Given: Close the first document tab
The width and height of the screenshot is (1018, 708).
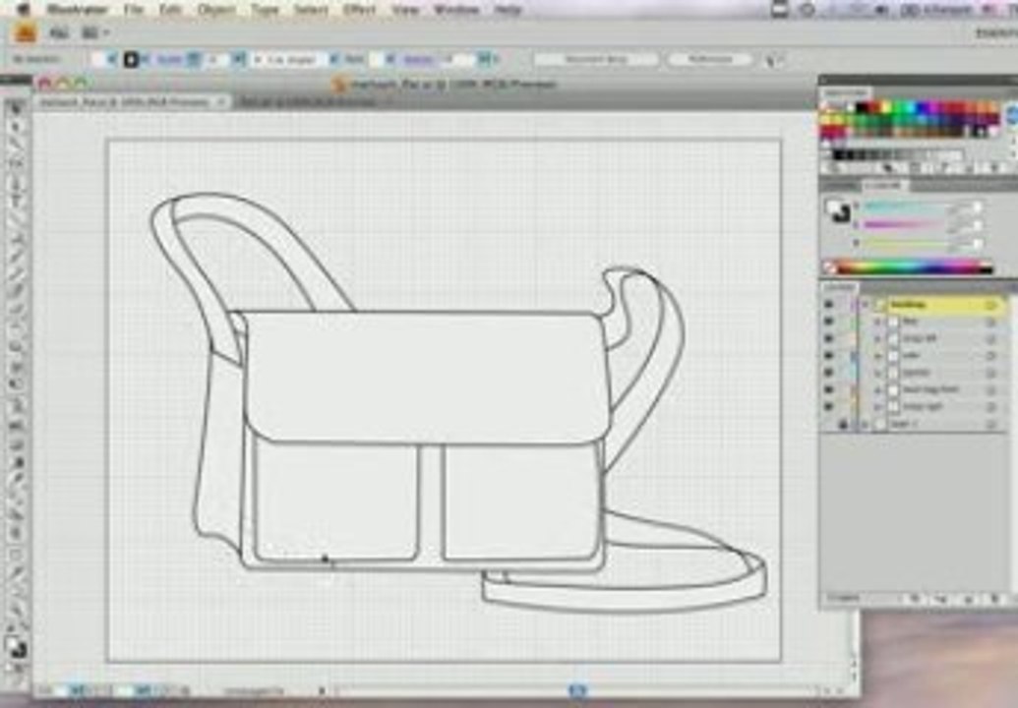Looking at the screenshot, I should [x=220, y=102].
